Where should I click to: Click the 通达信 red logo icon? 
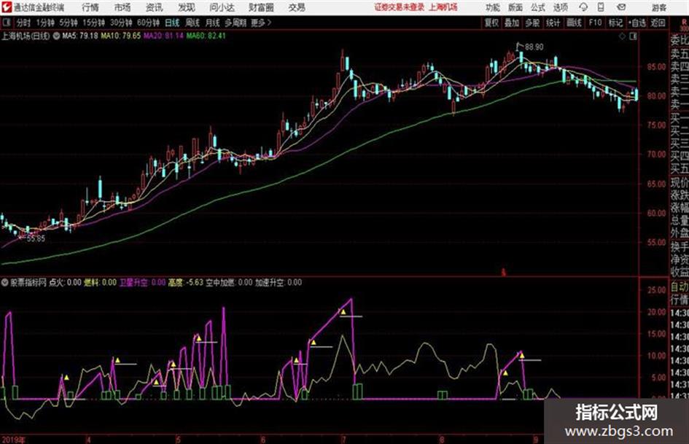click(x=7, y=7)
